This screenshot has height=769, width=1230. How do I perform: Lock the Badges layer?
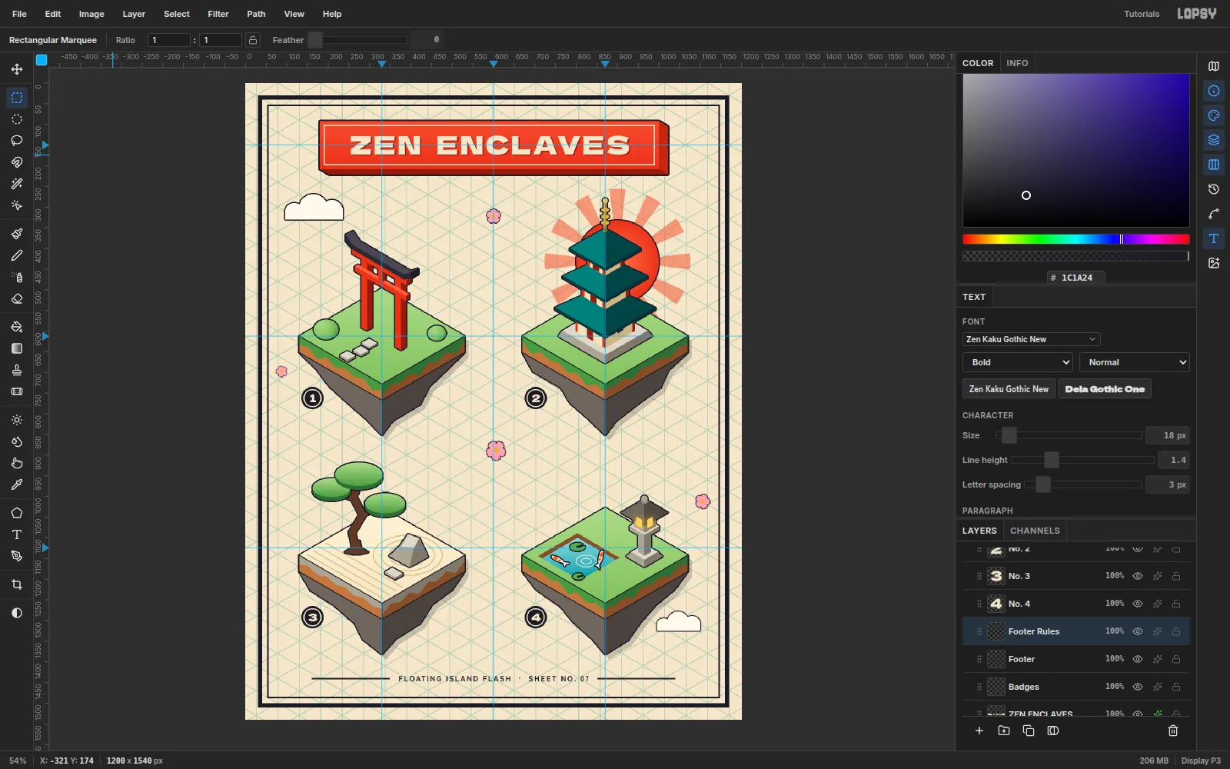click(x=1176, y=687)
